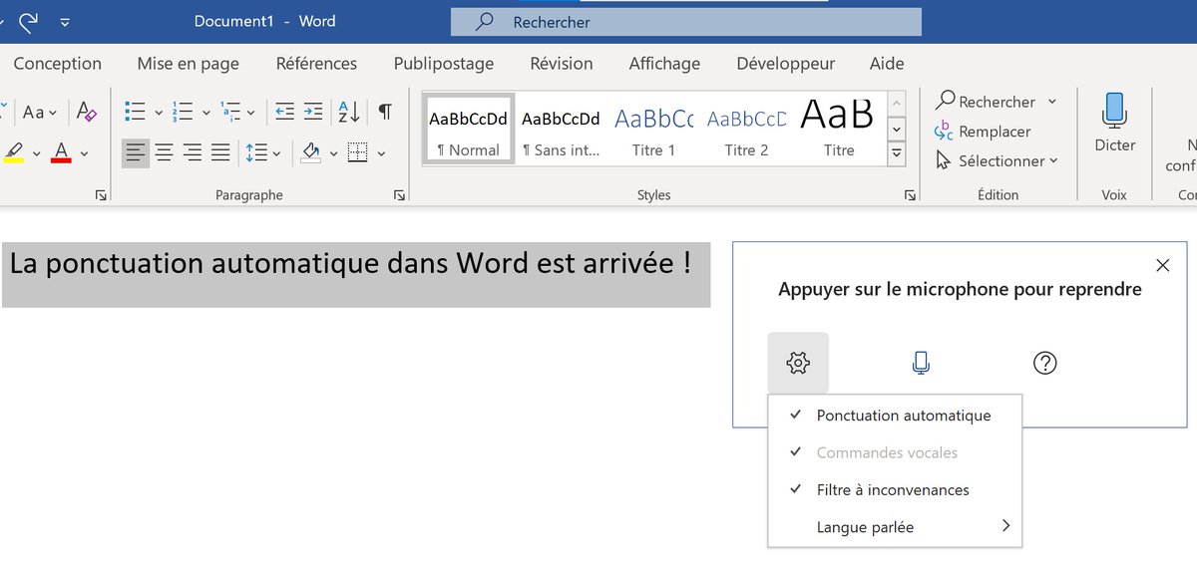Viewport: 1197px width, 562px height.
Task: Expand the bullet list style dropdown
Action: click(159, 113)
